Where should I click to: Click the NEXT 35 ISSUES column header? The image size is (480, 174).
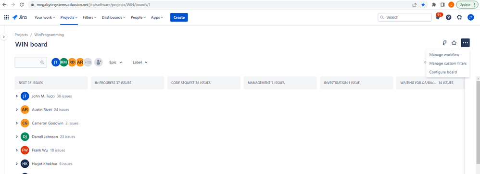pyautogui.click(x=51, y=83)
